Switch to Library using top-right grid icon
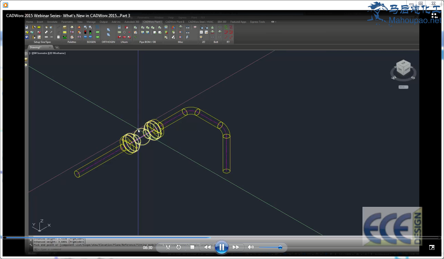 coord(434,16)
